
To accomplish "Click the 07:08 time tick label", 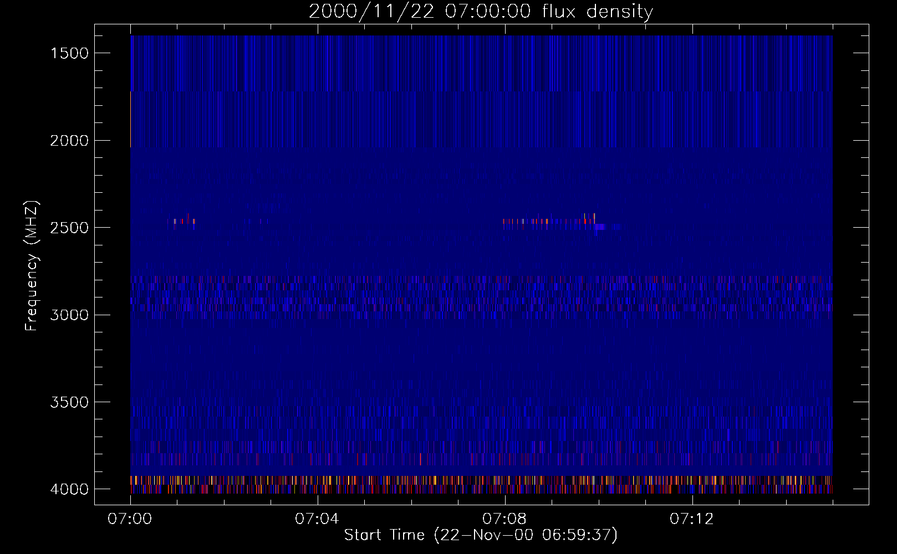I will [504, 519].
